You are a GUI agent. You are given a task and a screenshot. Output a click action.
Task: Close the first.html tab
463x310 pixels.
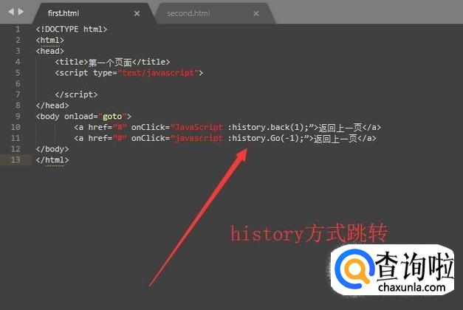[x=137, y=13]
